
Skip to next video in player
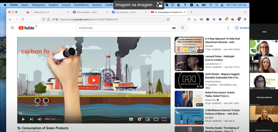point(31,119)
